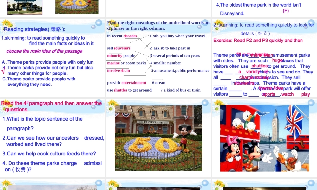Image resolution: width=317 pixels, height=190 pixels.
Task: Click meaning '6 ocean'
Action: coord(159,83)
